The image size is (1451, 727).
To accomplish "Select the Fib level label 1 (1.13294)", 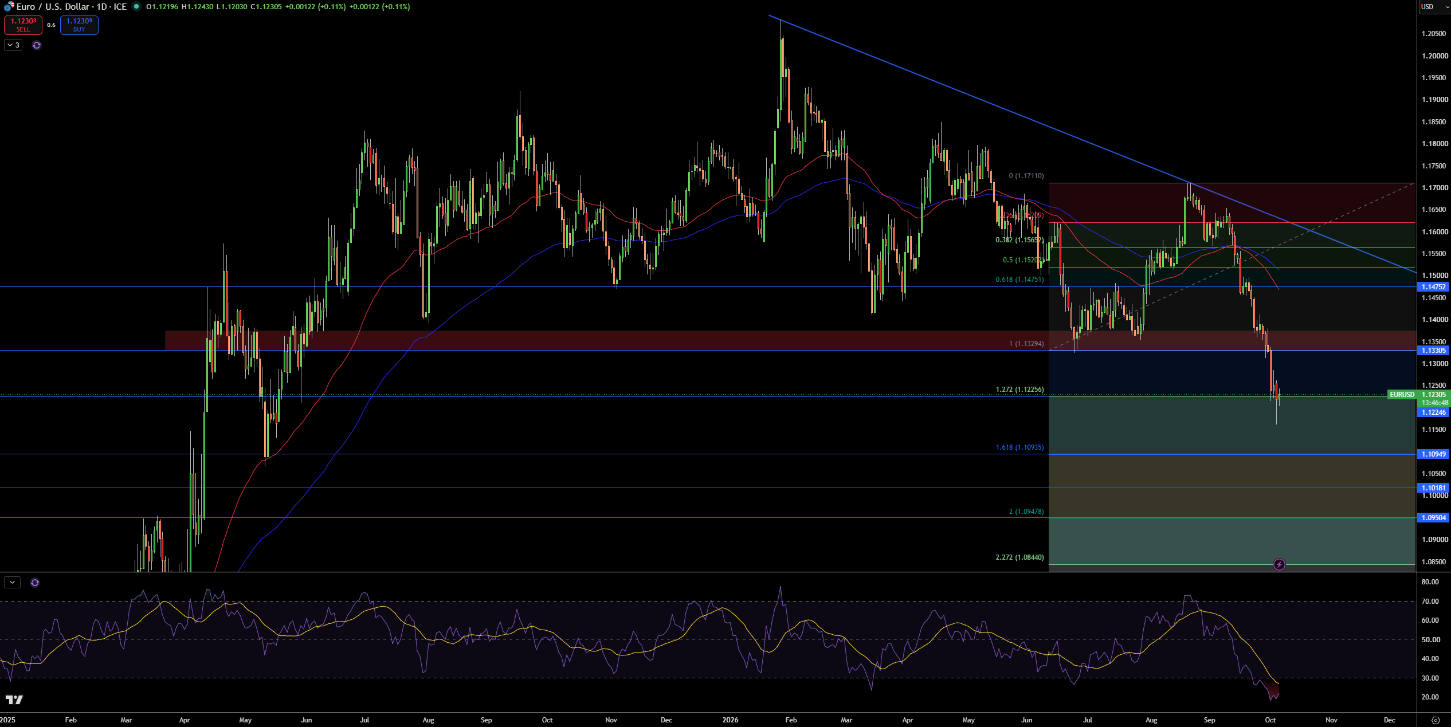I will pyautogui.click(x=1026, y=344).
